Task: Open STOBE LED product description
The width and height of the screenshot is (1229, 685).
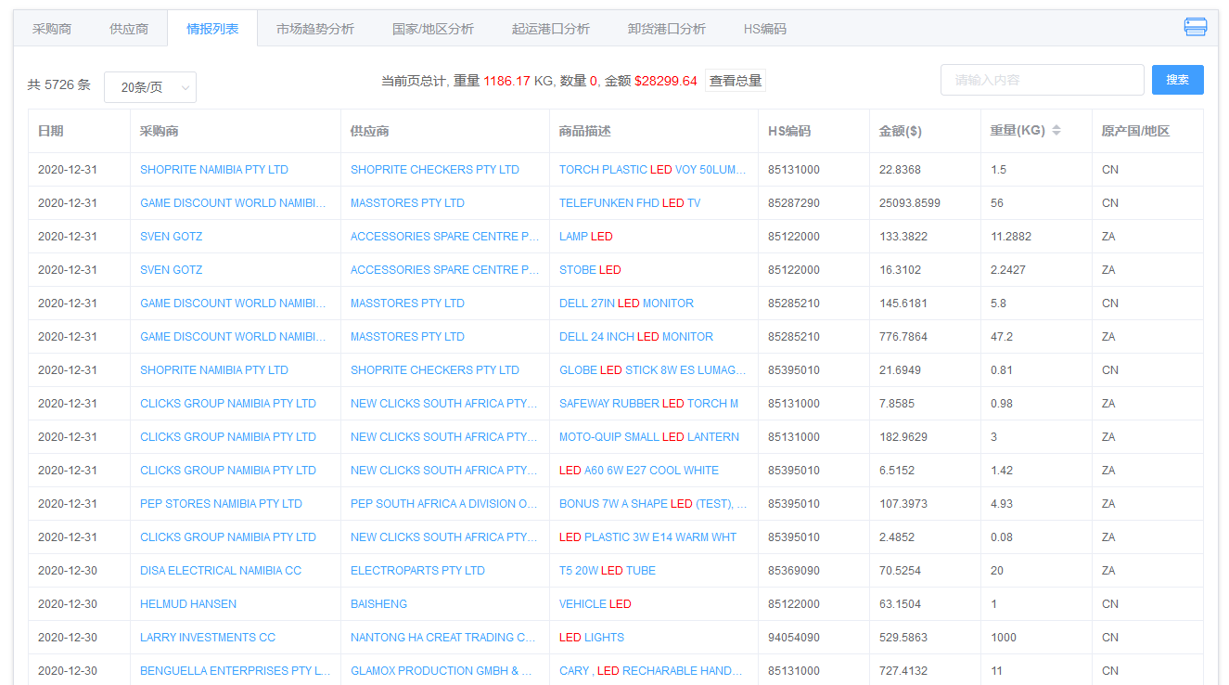Action: (590, 270)
